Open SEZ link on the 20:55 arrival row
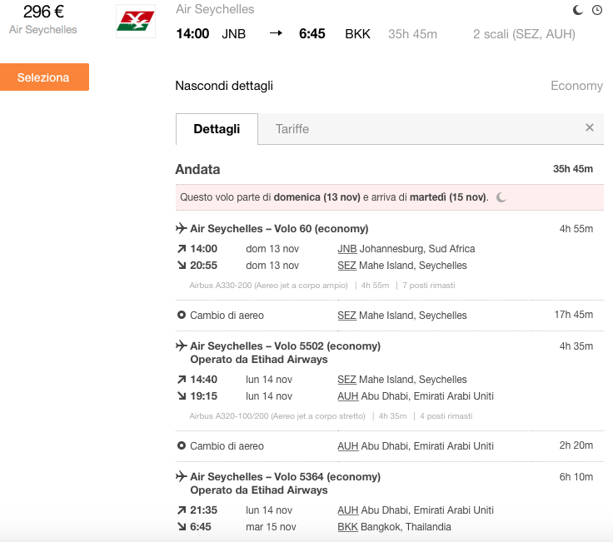The width and height of the screenshot is (613, 542). point(346,266)
